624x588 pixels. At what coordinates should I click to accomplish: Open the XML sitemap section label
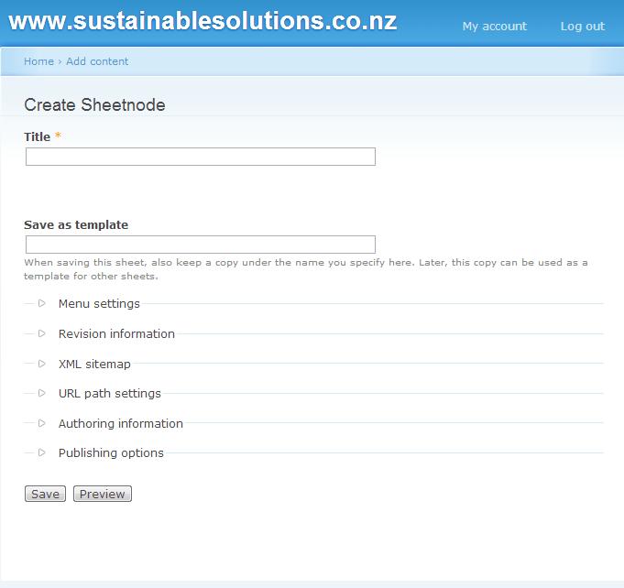(x=94, y=364)
